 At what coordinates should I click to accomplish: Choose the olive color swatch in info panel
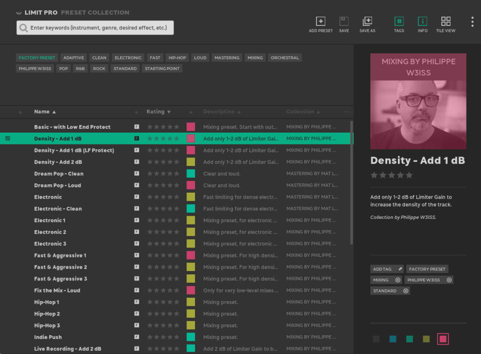(x=426, y=339)
